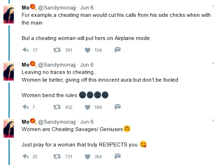214x165 pixels.
Task: Like the 'Women bend the rules' tweet
Action: coord(87,107)
